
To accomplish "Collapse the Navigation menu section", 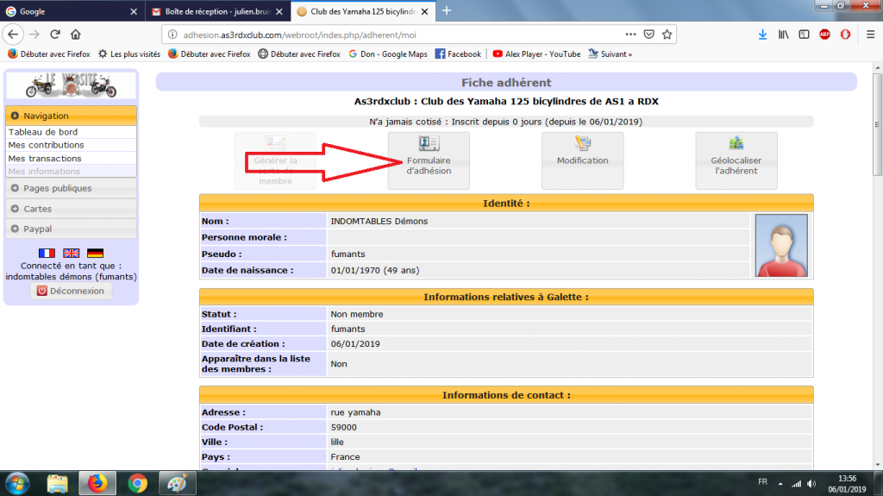I will (x=71, y=116).
